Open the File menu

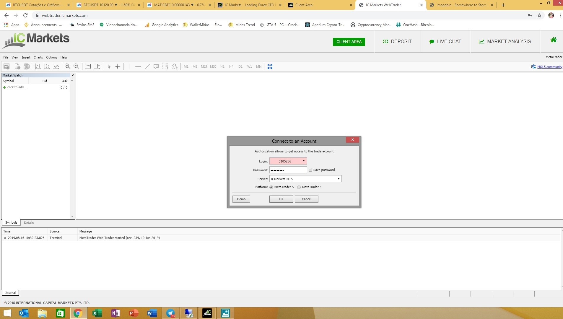click(6, 57)
